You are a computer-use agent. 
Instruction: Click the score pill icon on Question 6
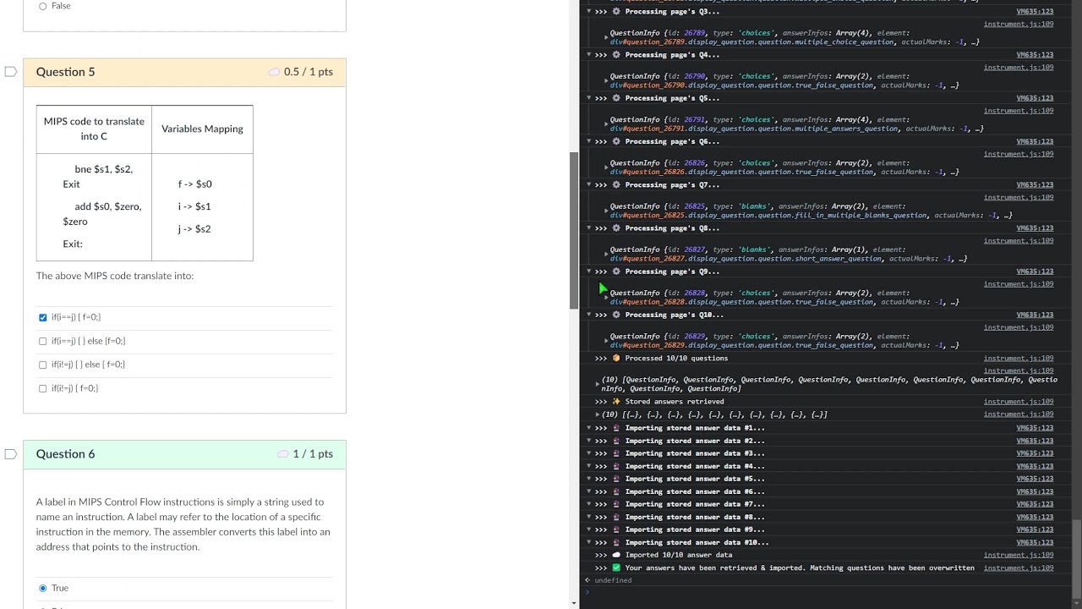pos(283,454)
